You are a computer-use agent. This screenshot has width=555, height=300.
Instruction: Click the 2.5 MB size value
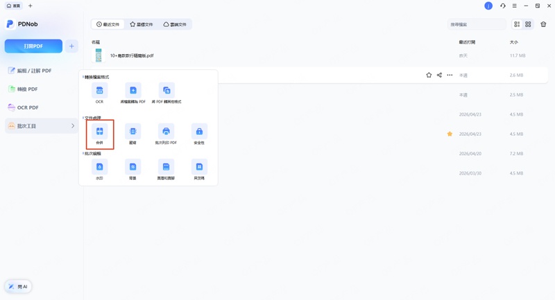pos(516,95)
